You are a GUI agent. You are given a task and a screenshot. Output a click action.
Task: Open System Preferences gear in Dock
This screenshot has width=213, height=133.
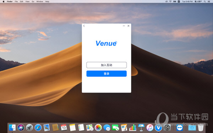(x=167, y=128)
